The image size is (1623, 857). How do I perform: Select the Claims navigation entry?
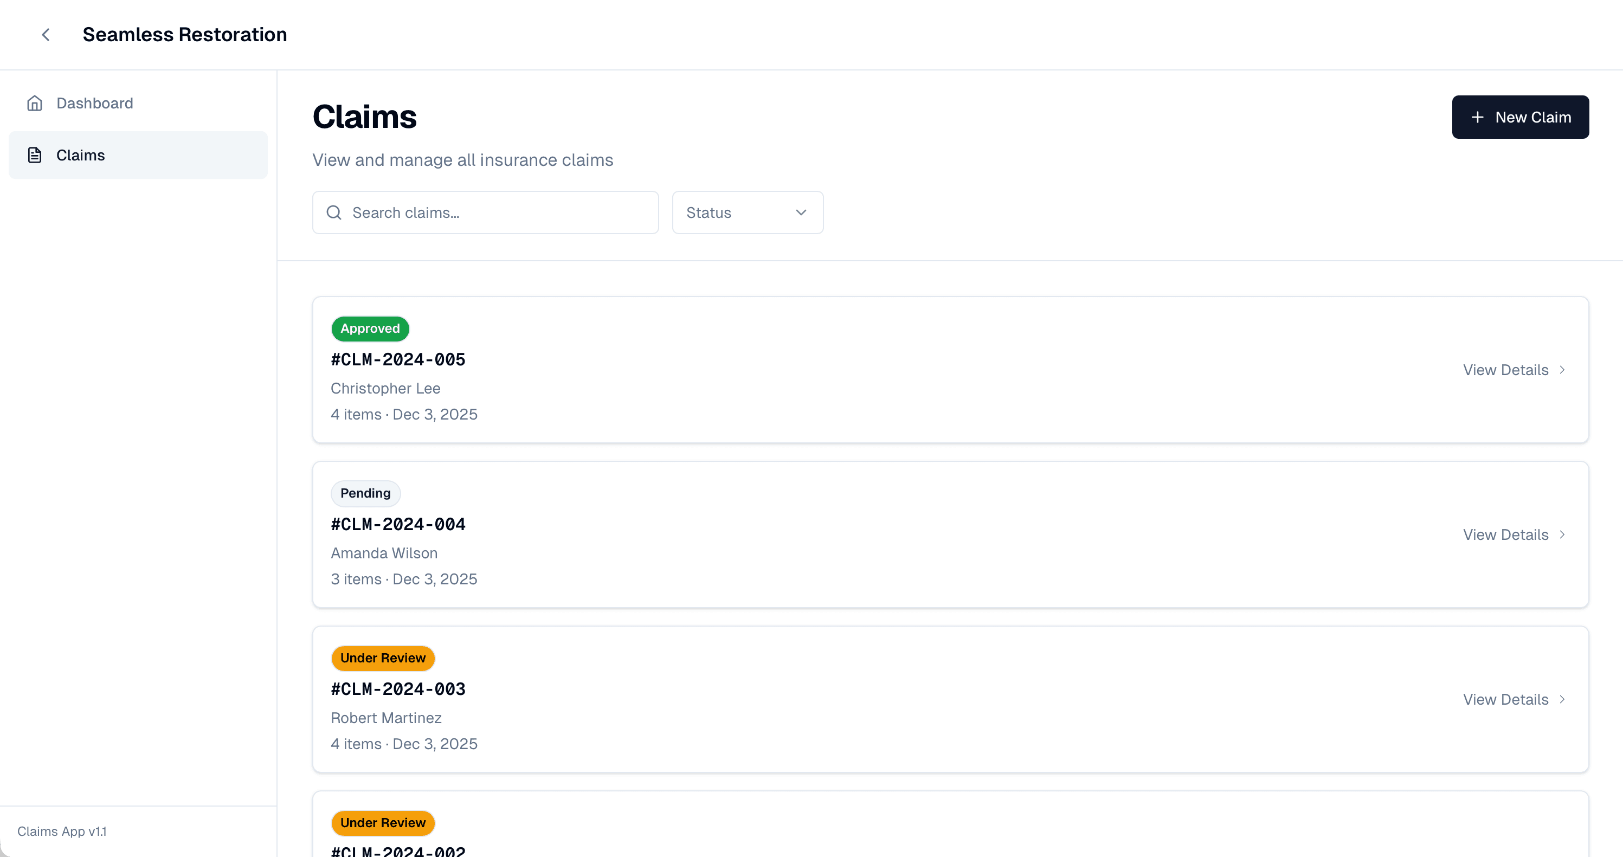click(x=81, y=154)
